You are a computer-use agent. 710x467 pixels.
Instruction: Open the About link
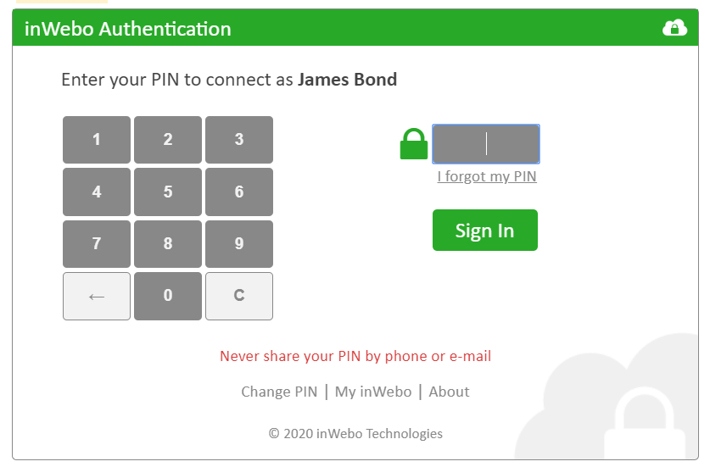tap(449, 392)
